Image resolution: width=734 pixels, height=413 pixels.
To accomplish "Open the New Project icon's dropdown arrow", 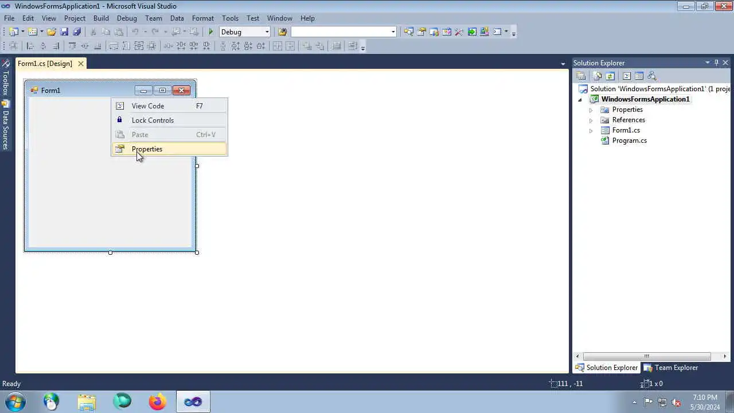I will [23, 32].
